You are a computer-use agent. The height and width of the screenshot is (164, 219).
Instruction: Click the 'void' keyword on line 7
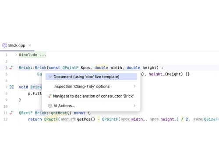24,87
